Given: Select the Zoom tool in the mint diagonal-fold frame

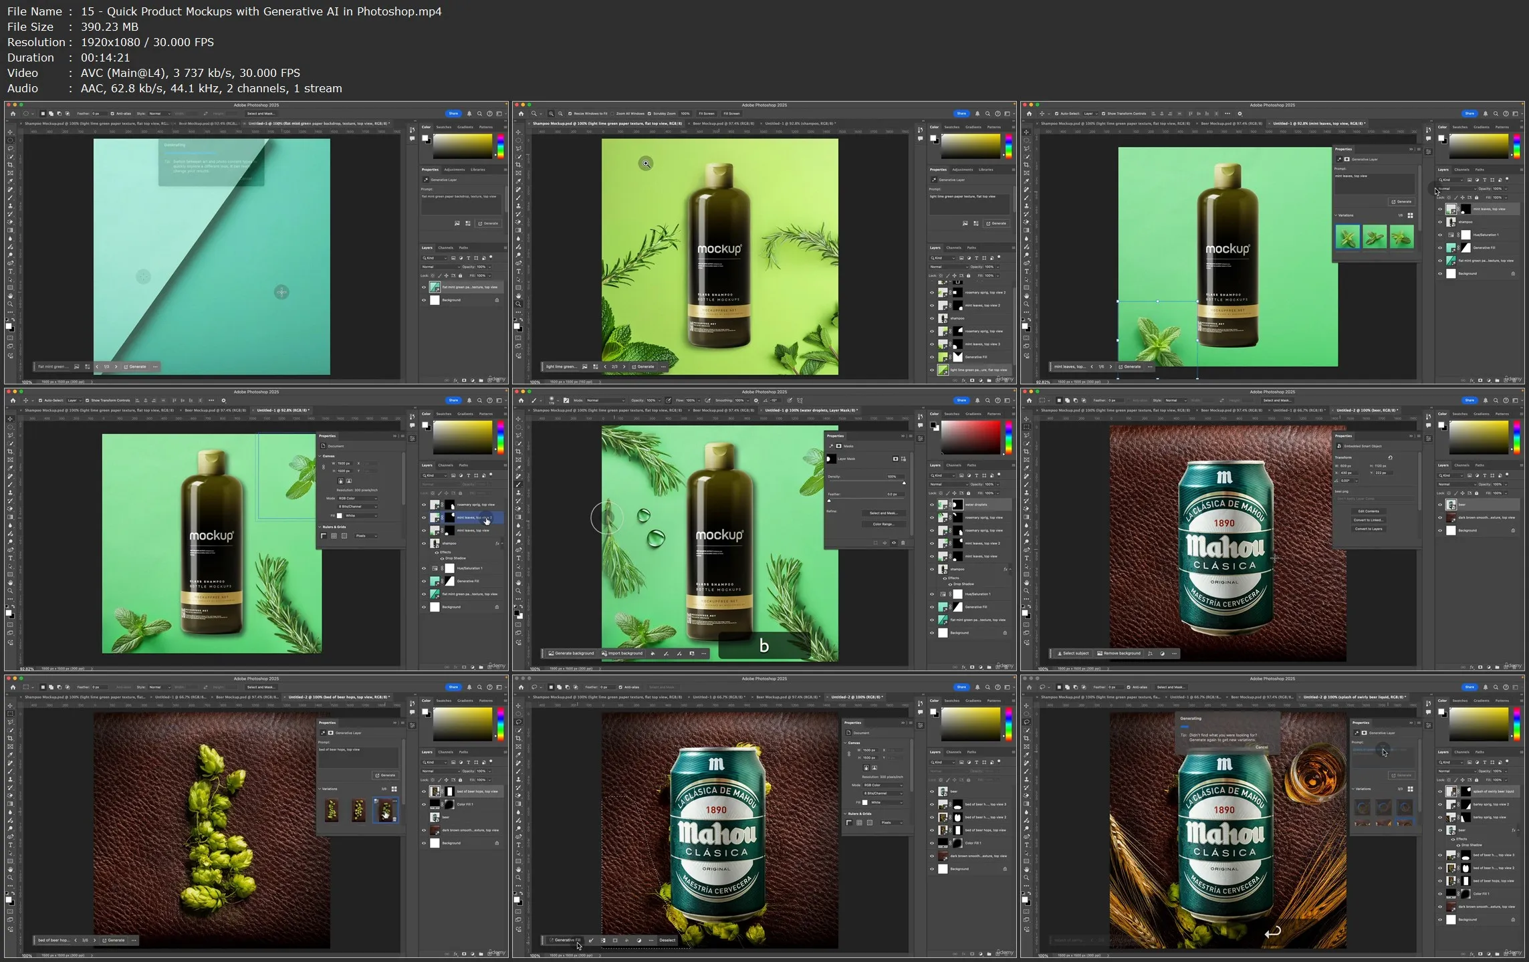Looking at the screenshot, I should [x=10, y=304].
